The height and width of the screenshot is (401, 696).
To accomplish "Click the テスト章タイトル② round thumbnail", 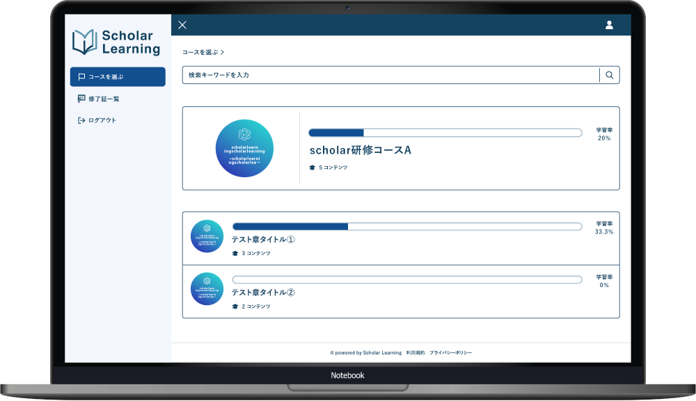I will point(207,289).
